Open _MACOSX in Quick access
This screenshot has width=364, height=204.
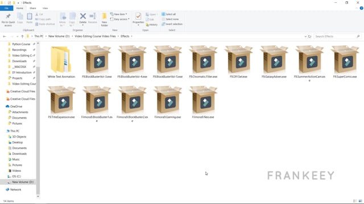(x=19, y=67)
